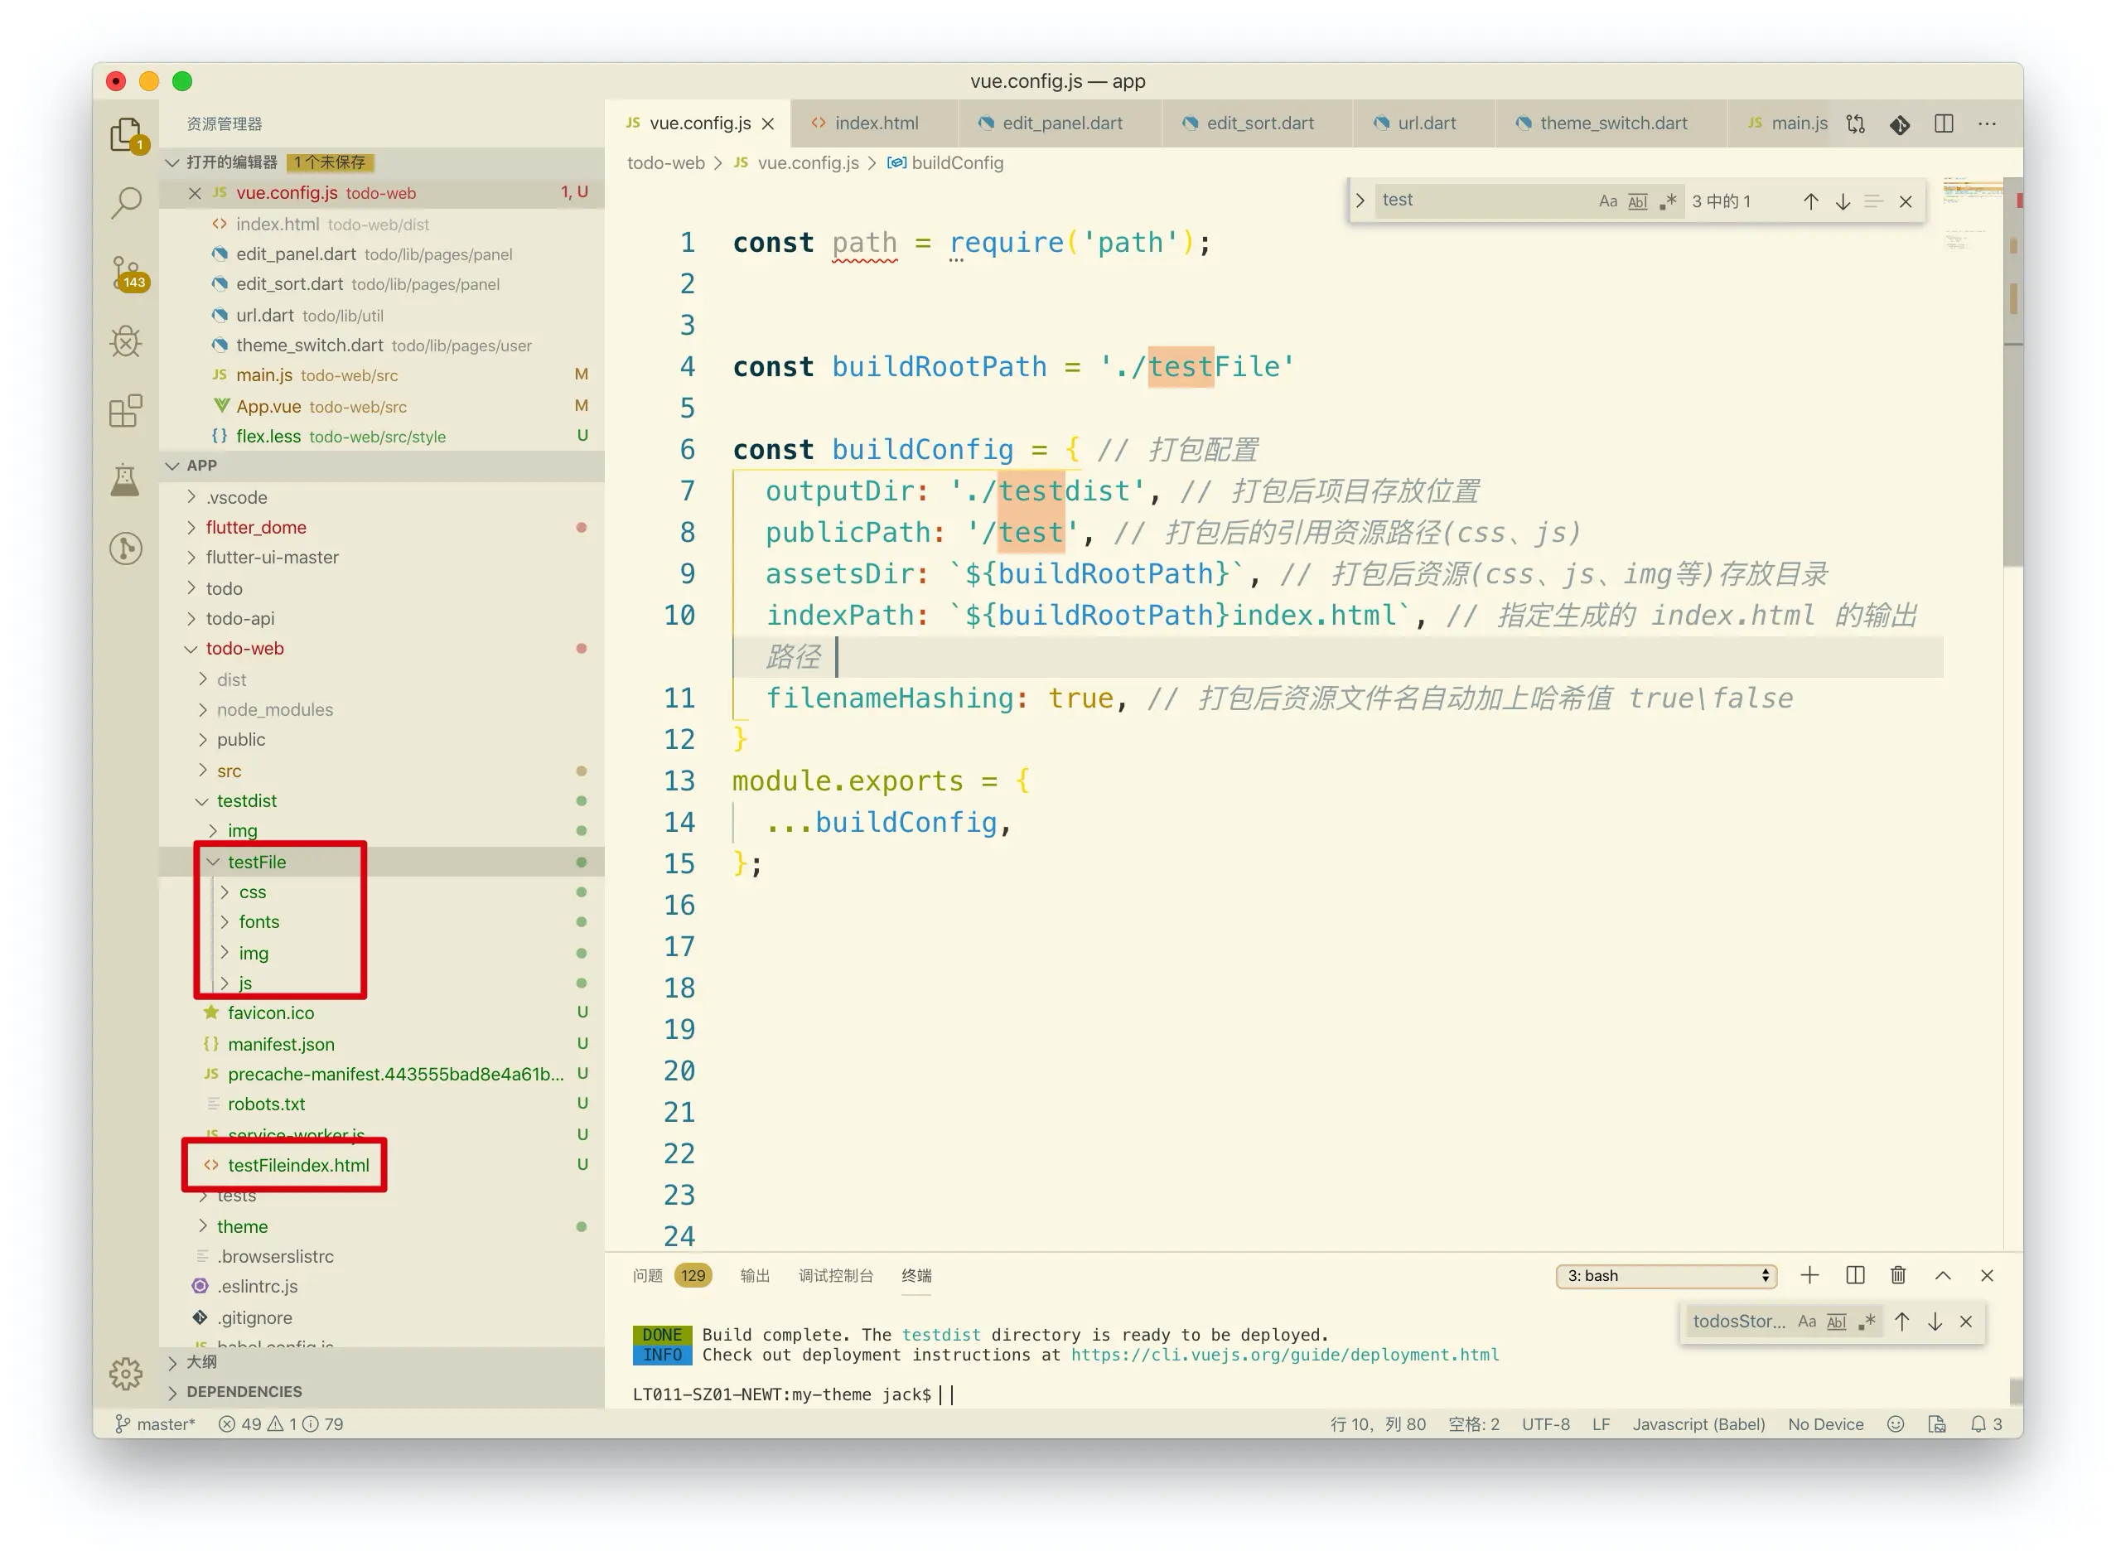Kill the terminal with trash icon

[1898, 1276]
